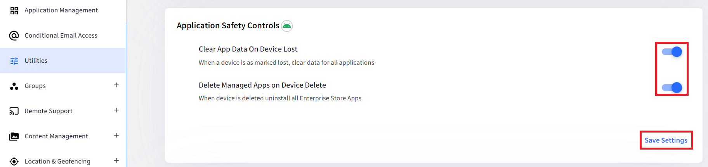Click the Groups dots icon

pyautogui.click(x=14, y=86)
